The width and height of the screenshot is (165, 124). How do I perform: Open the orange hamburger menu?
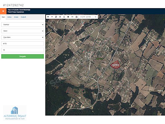(x=3, y=11)
